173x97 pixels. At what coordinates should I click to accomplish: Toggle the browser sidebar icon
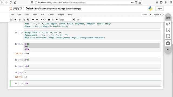(x=161, y=2)
